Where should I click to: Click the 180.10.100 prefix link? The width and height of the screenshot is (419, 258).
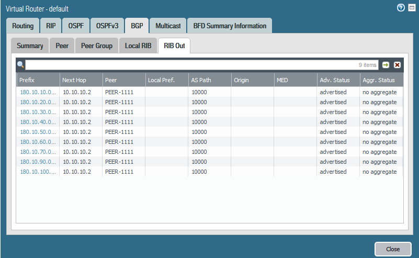tap(38, 172)
